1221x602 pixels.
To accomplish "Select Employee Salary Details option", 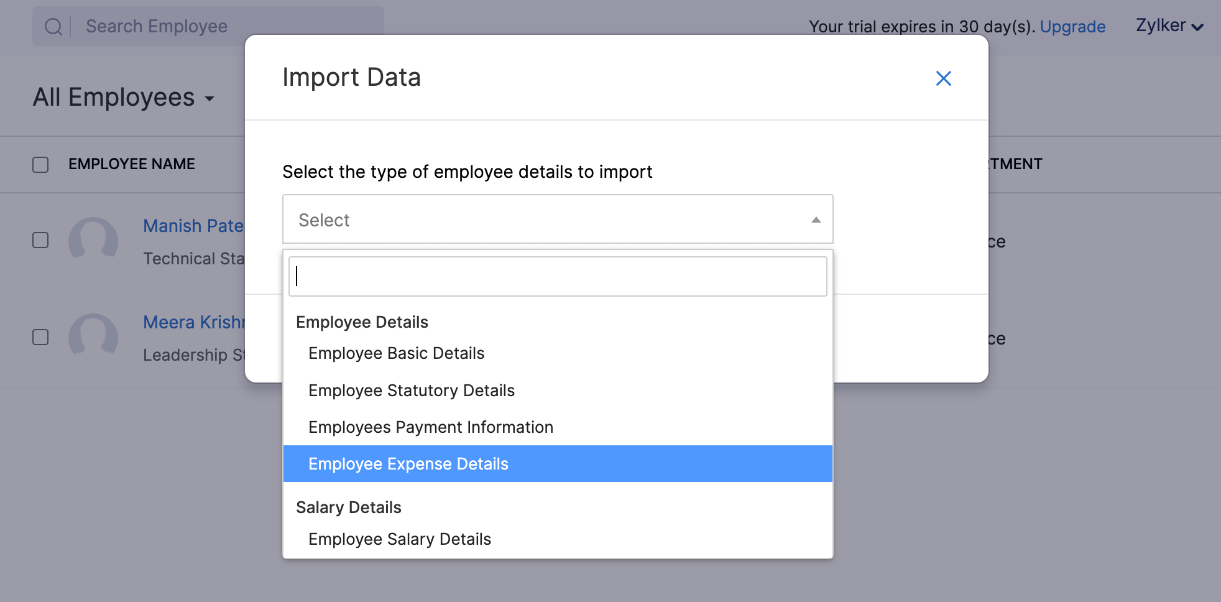I will click(400, 539).
